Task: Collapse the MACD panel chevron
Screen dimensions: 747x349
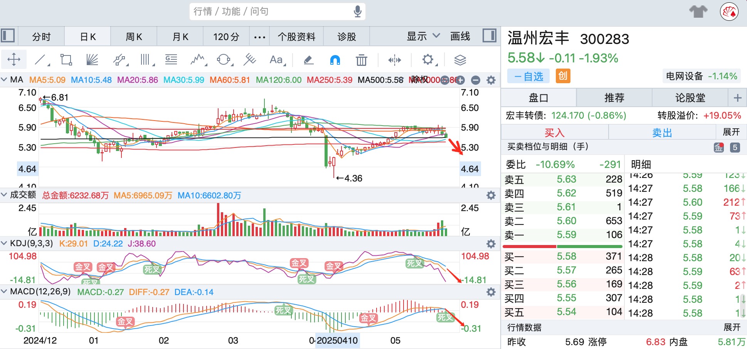Action: tap(4, 292)
